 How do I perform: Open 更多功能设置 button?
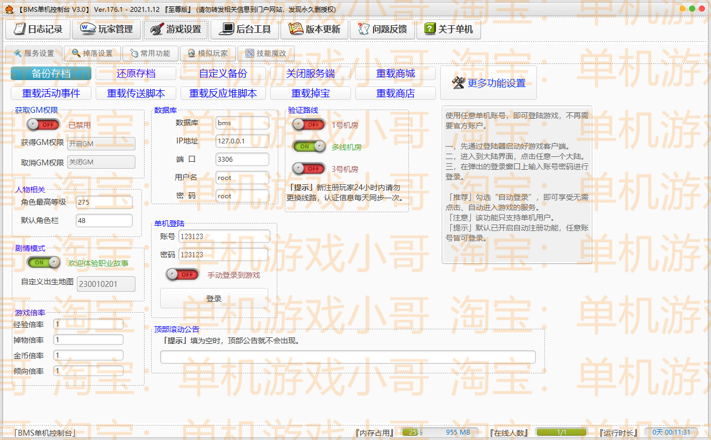(x=489, y=83)
